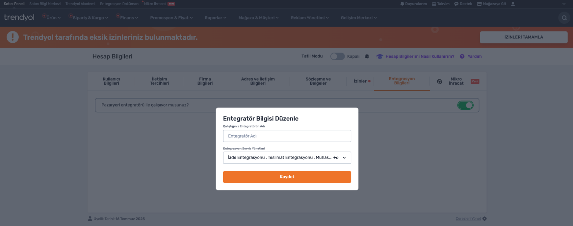Click the Yeni badge on Mikro İhracat tab

click(475, 81)
